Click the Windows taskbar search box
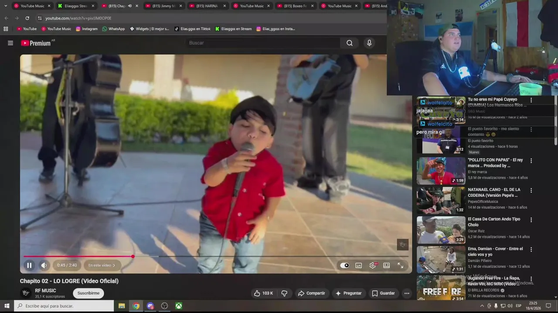 point(64,306)
